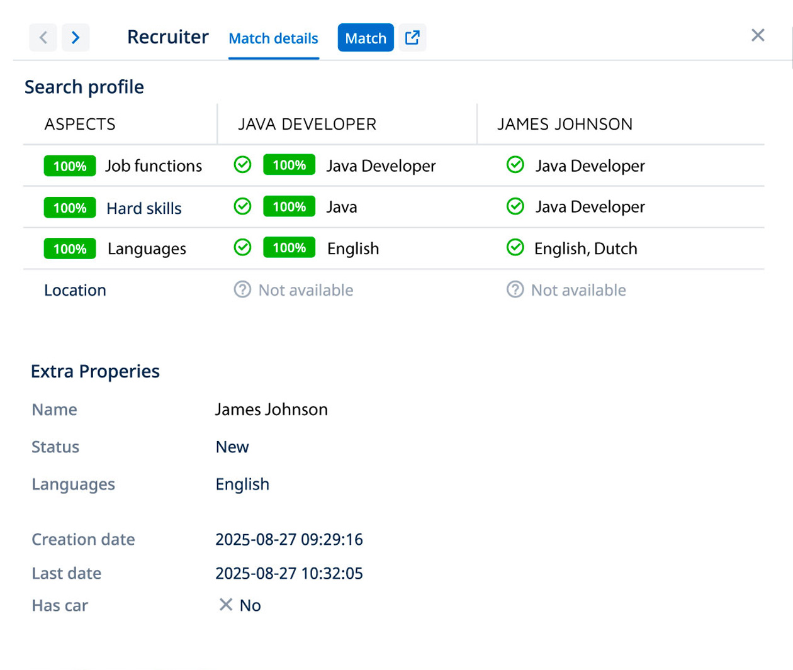Select the Languages aspect label
The height and width of the screenshot is (670, 793).
(x=147, y=249)
